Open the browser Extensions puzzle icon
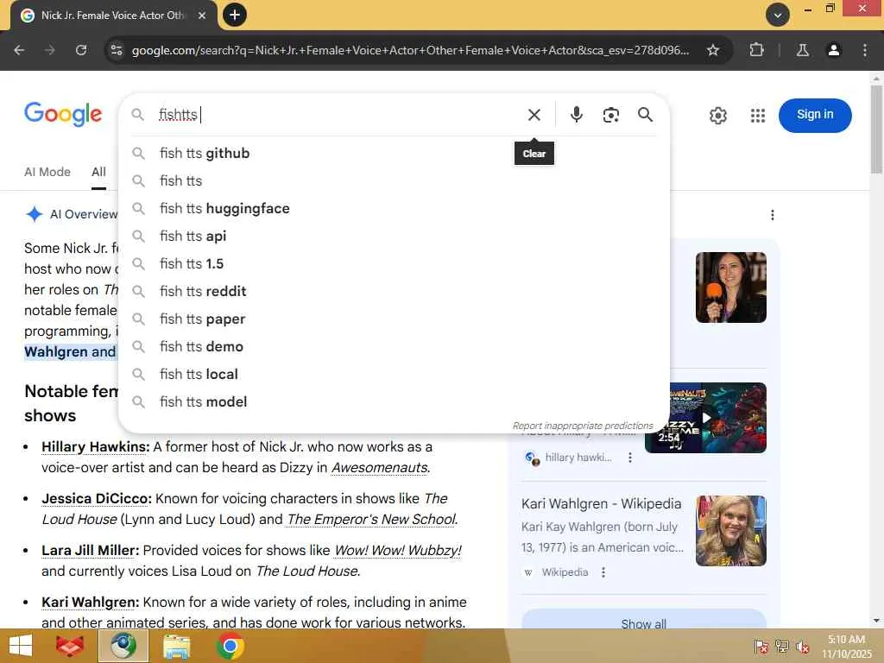The image size is (884, 663). pyautogui.click(x=756, y=50)
